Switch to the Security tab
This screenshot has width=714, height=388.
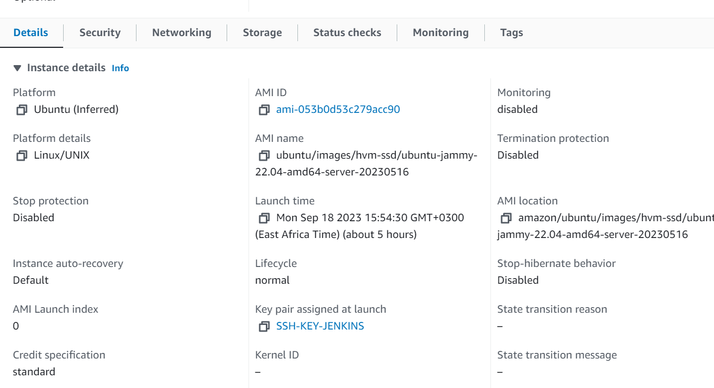(x=100, y=33)
